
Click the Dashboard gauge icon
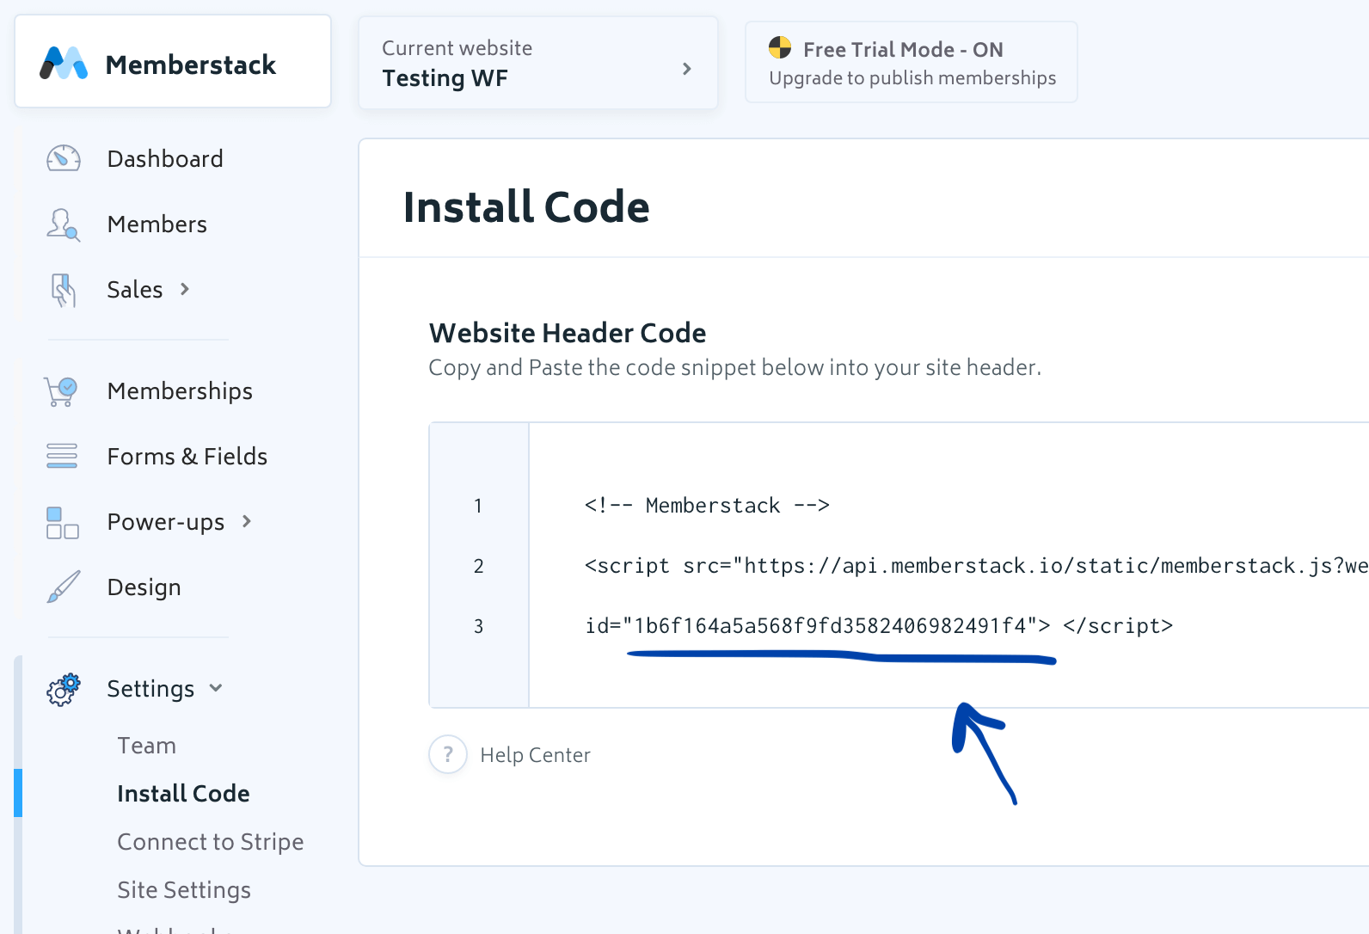pos(64,158)
